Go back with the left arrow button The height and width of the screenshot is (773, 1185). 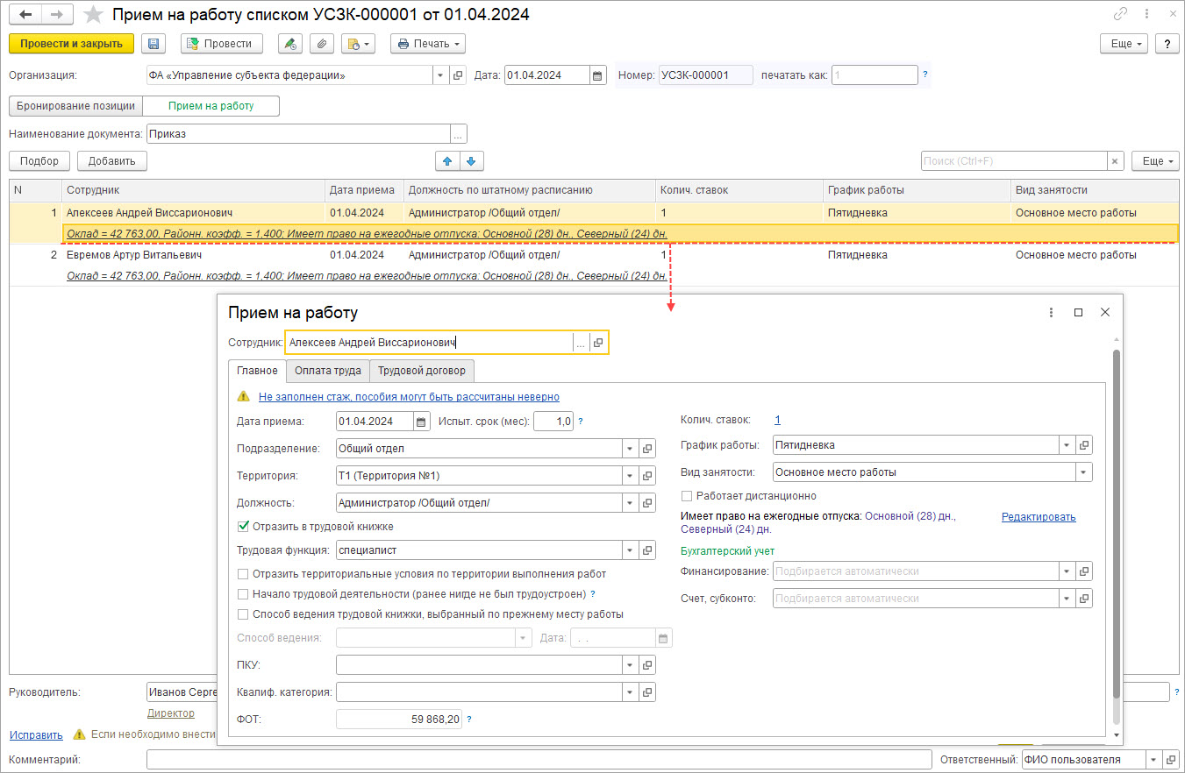click(x=25, y=14)
